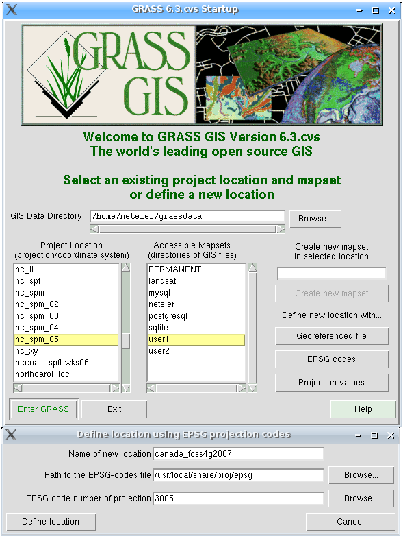Click the Create new mapset text field
This screenshot has height=541, width=403.
[332, 274]
